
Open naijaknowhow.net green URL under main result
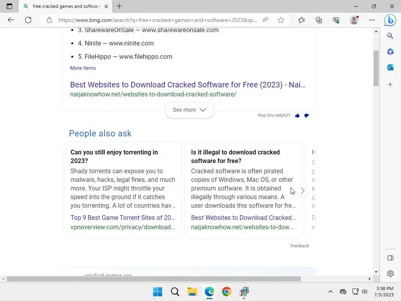coord(153,94)
